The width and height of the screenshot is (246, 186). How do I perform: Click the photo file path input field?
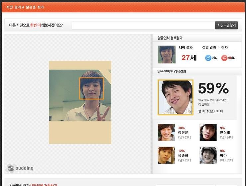click(x=143, y=26)
